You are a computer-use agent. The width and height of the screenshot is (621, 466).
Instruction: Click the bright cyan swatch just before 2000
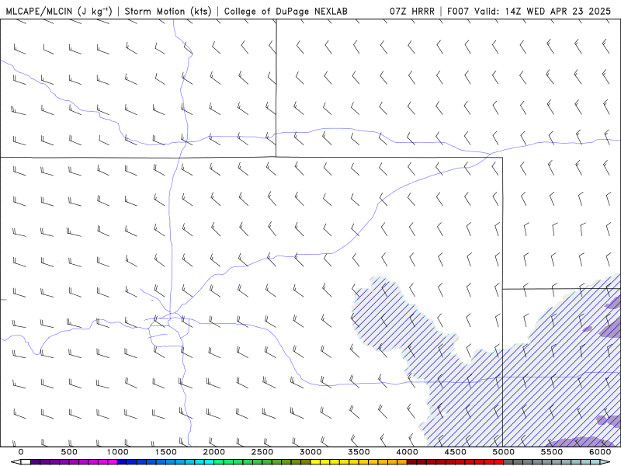click(x=209, y=461)
